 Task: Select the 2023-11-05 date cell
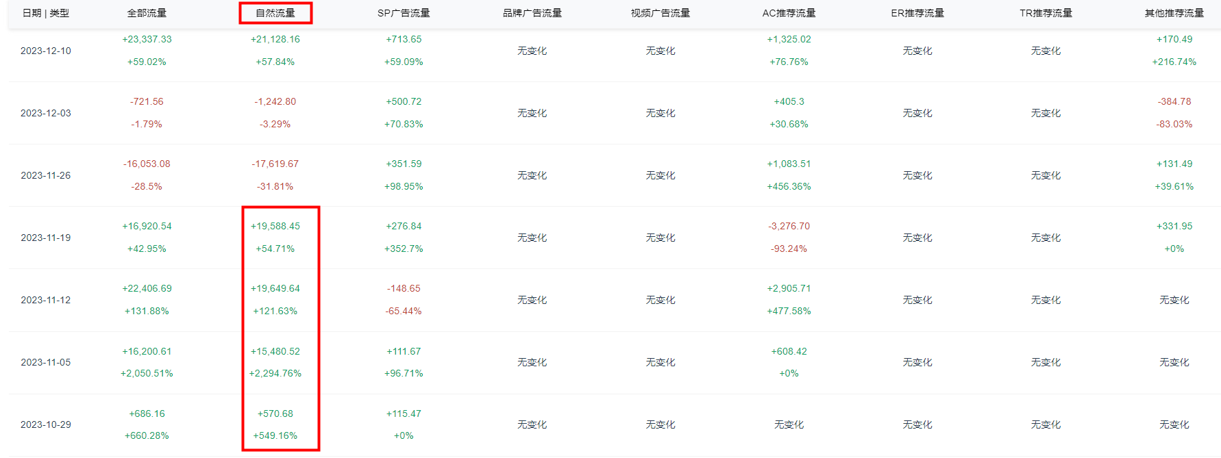(46, 362)
